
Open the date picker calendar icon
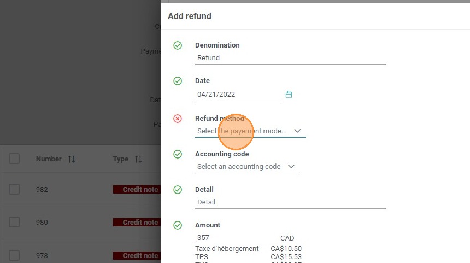pyautogui.click(x=289, y=95)
